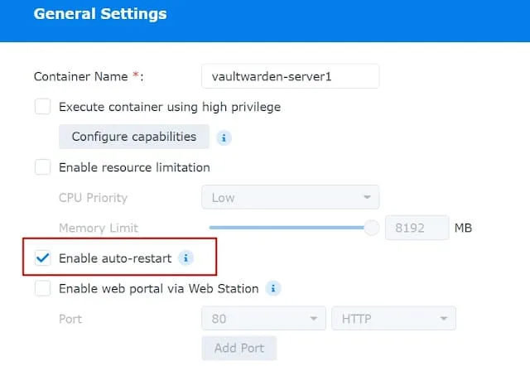
Task: Click the Configure capabilities button
Action: (x=134, y=137)
